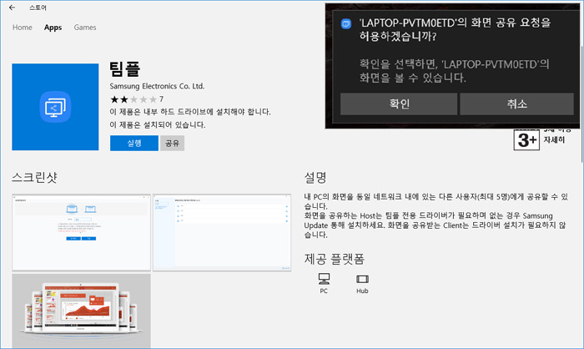Click the 공유 share button

point(172,143)
